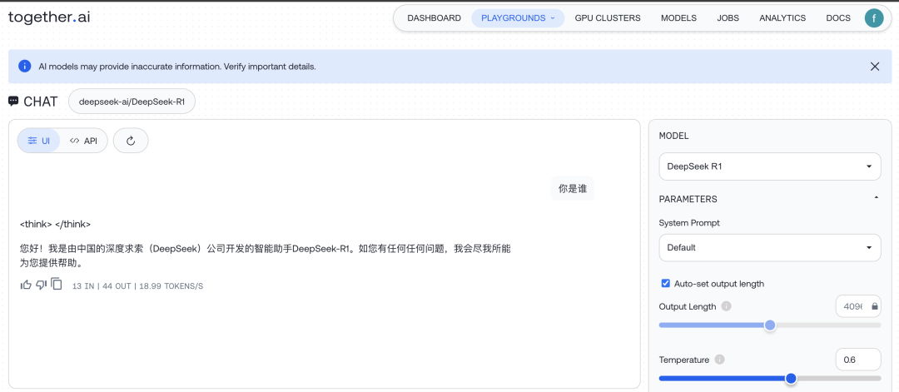Click the user message '你是谁'
This screenshot has height=392, width=899.
573,189
